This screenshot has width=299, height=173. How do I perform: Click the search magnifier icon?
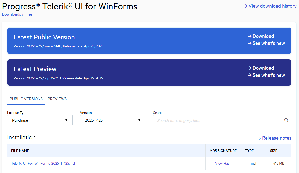click(x=286, y=120)
